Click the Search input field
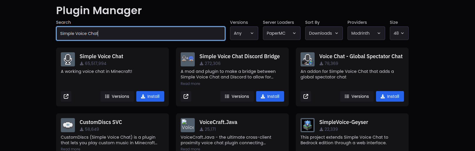Image resolution: width=475 pixels, height=151 pixels. pos(141,33)
